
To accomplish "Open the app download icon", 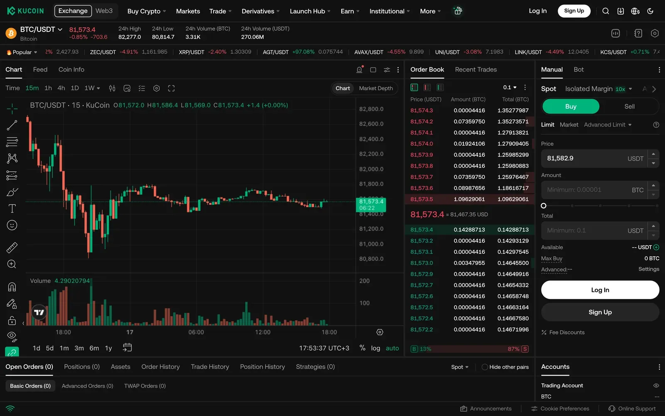I will [621, 11].
